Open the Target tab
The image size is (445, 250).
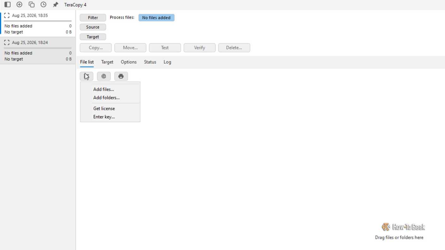tap(107, 62)
